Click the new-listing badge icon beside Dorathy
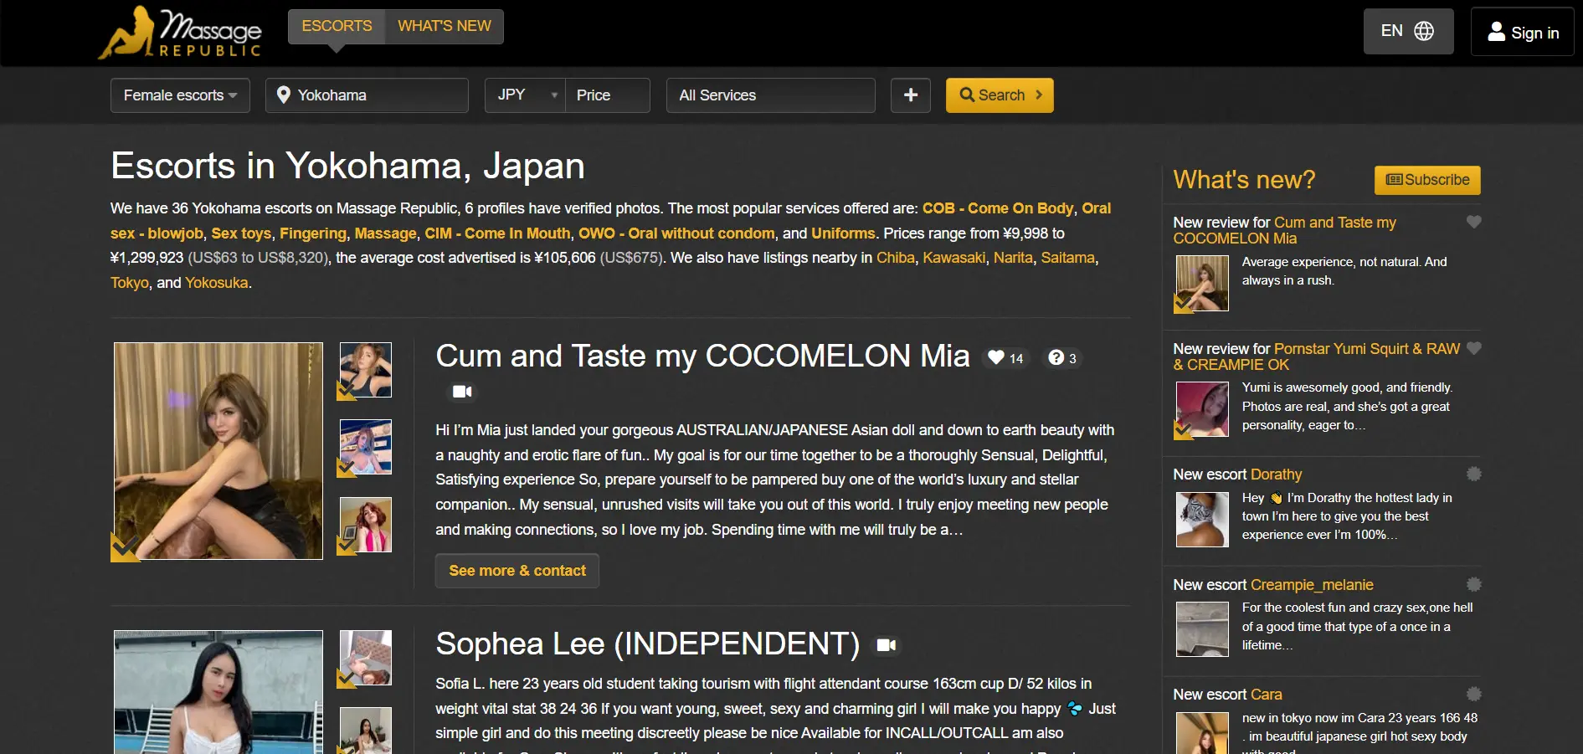Image resolution: width=1583 pixels, height=754 pixels. pos(1473,474)
